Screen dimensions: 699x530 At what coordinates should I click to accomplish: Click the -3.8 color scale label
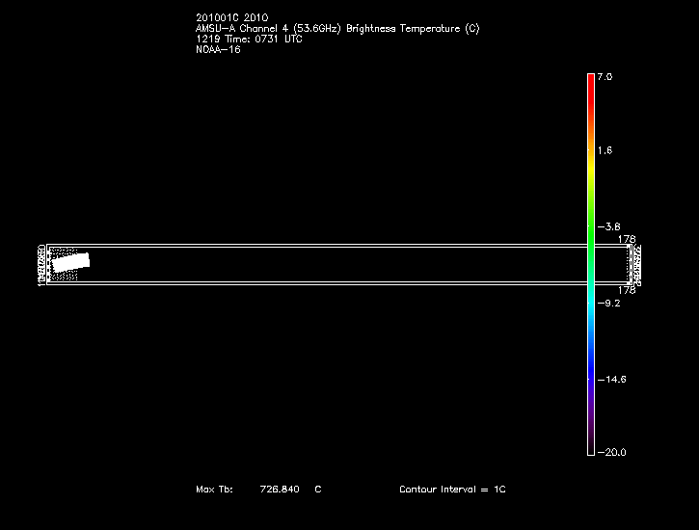click(x=607, y=226)
